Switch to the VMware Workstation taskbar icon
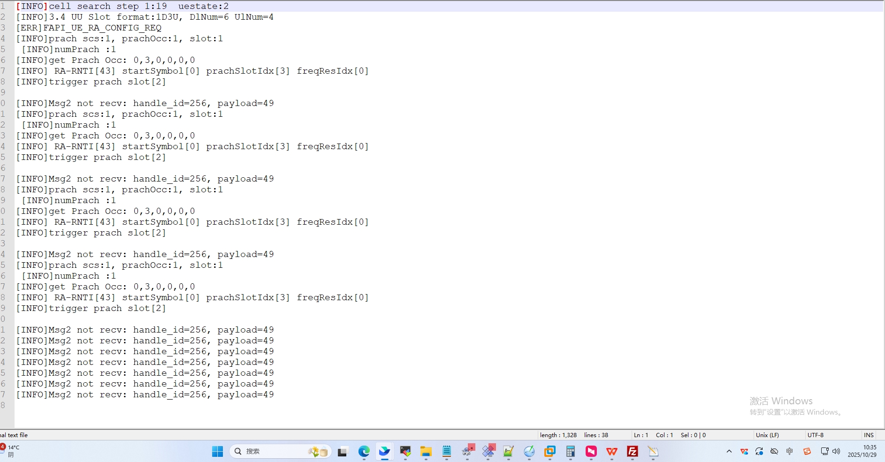The height and width of the screenshot is (462, 885). tap(549, 451)
